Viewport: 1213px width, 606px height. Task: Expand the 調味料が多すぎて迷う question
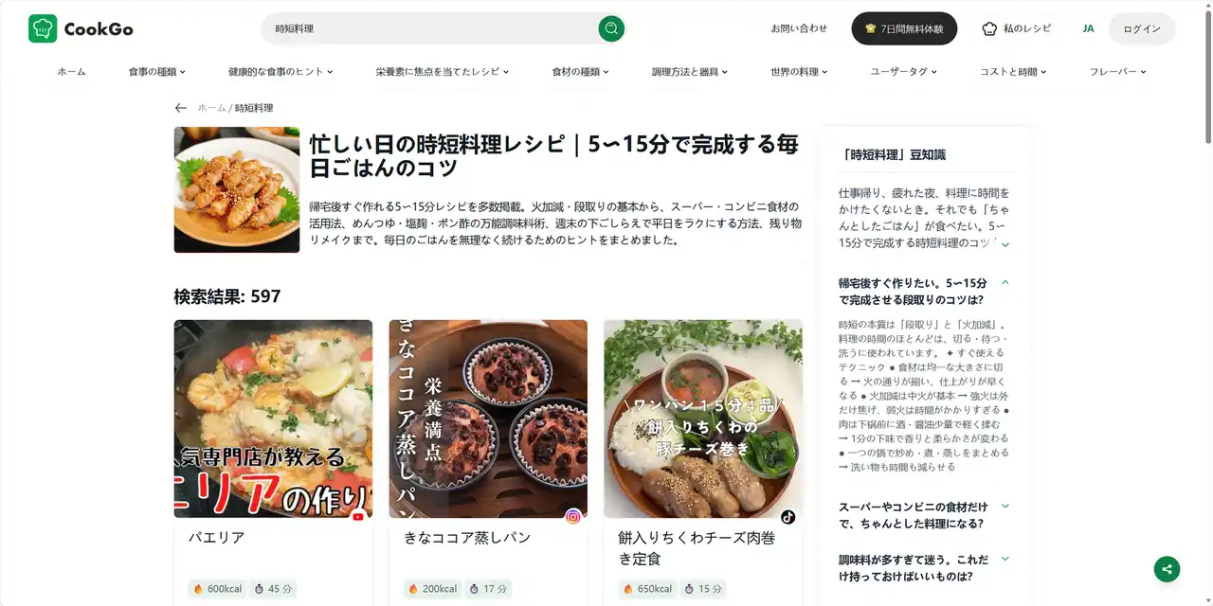[x=1005, y=560]
